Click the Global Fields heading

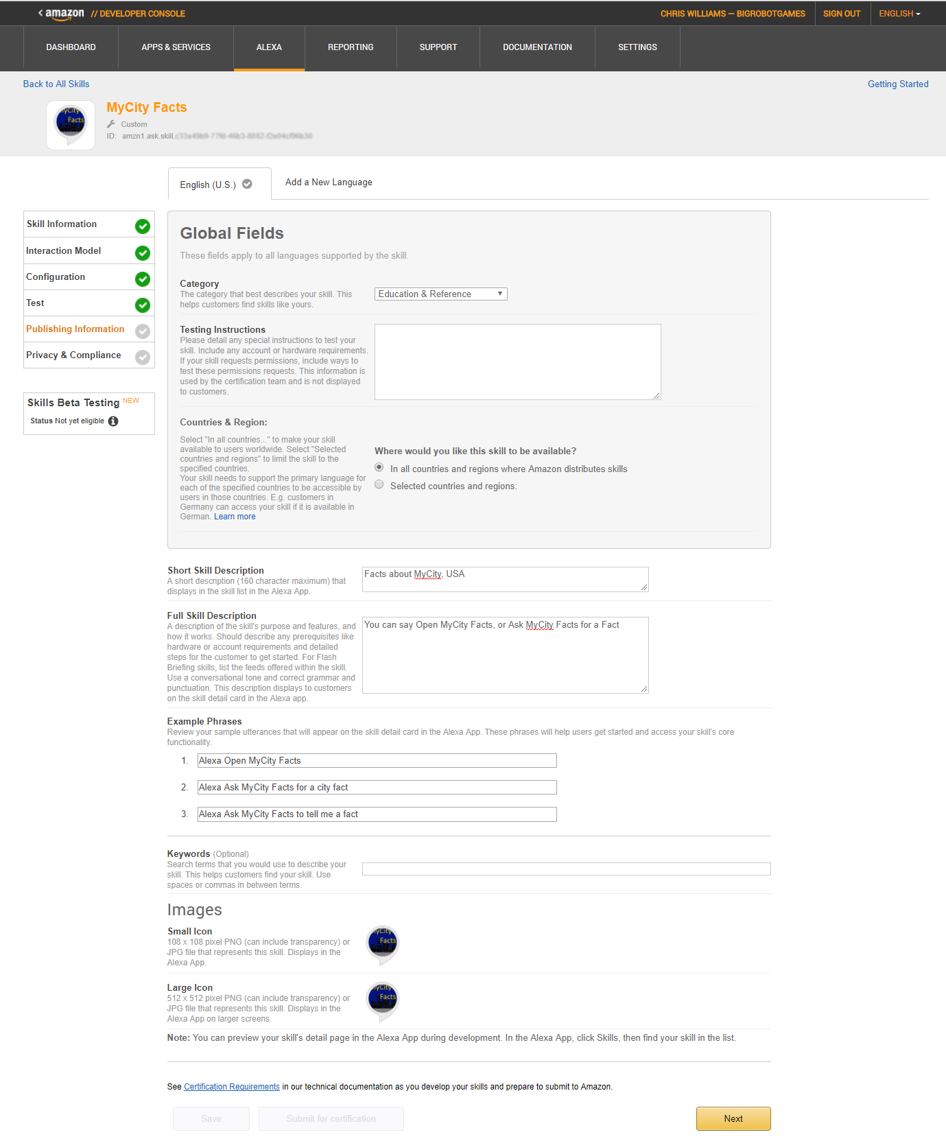click(x=232, y=233)
